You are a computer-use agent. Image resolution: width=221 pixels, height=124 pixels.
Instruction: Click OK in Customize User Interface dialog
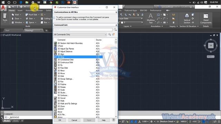(60, 120)
